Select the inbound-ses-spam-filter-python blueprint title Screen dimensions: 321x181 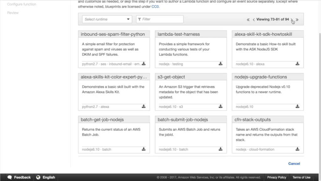click(113, 34)
